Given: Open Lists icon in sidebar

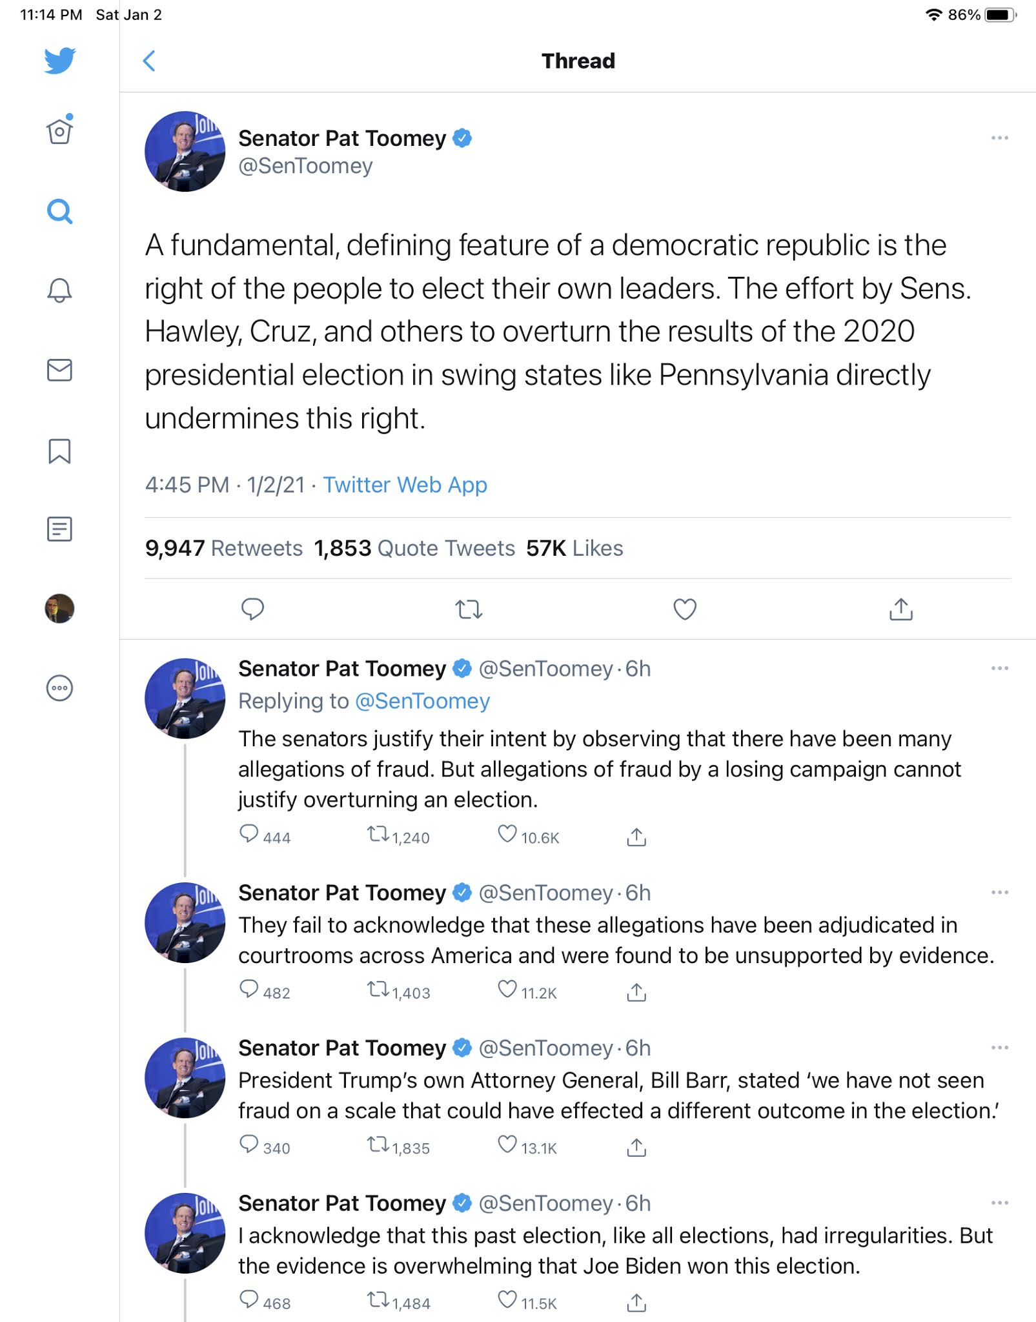Looking at the screenshot, I should point(59,529).
